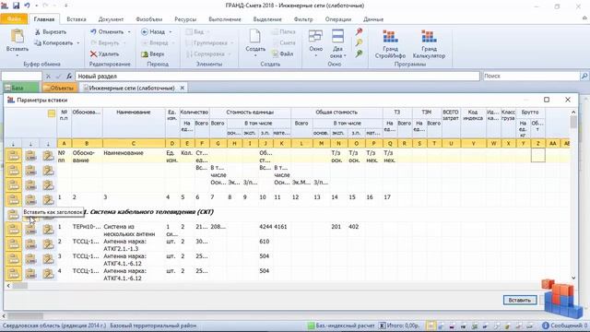The image size is (590, 332).
Task: Click the formula bar fx icon
Action: (69, 77)
